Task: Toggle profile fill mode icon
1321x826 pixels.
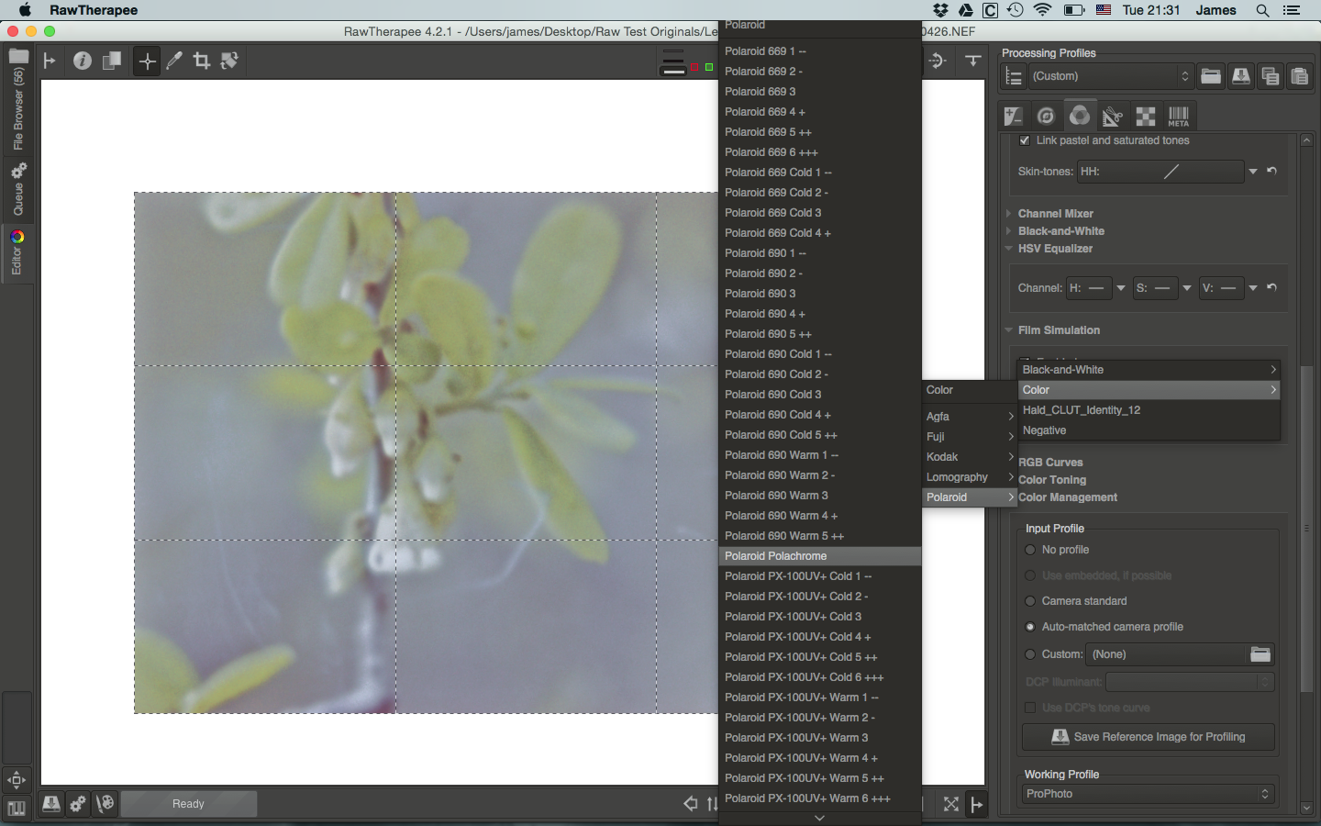Action: (1014, 76)
